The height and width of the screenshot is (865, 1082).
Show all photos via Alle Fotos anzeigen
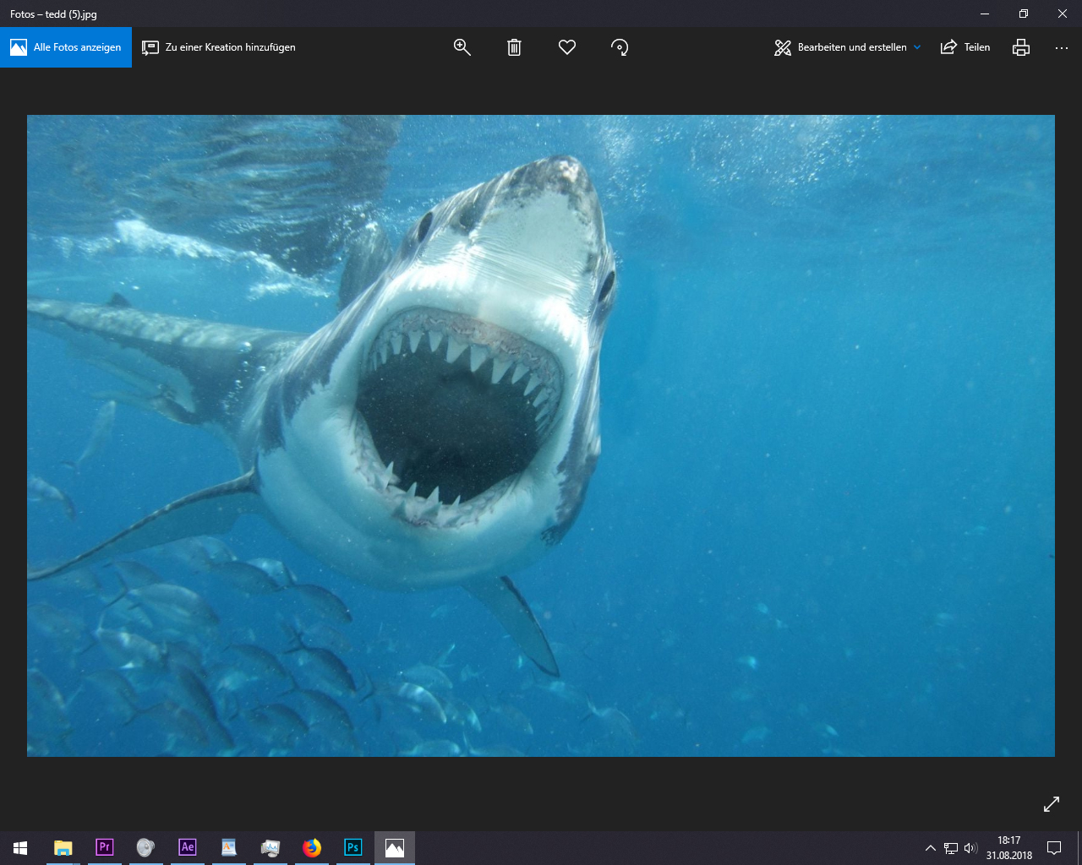66,47
